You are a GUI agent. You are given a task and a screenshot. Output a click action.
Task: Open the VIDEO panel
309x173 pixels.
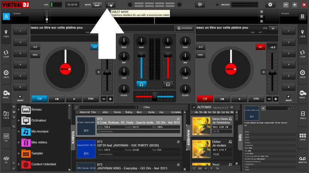(x=302, y=115)
